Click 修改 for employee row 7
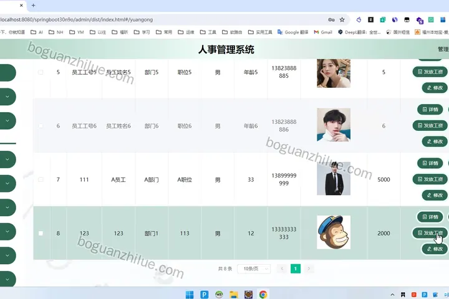This screenshot has width=449, height=299. [x=435, y=195]
